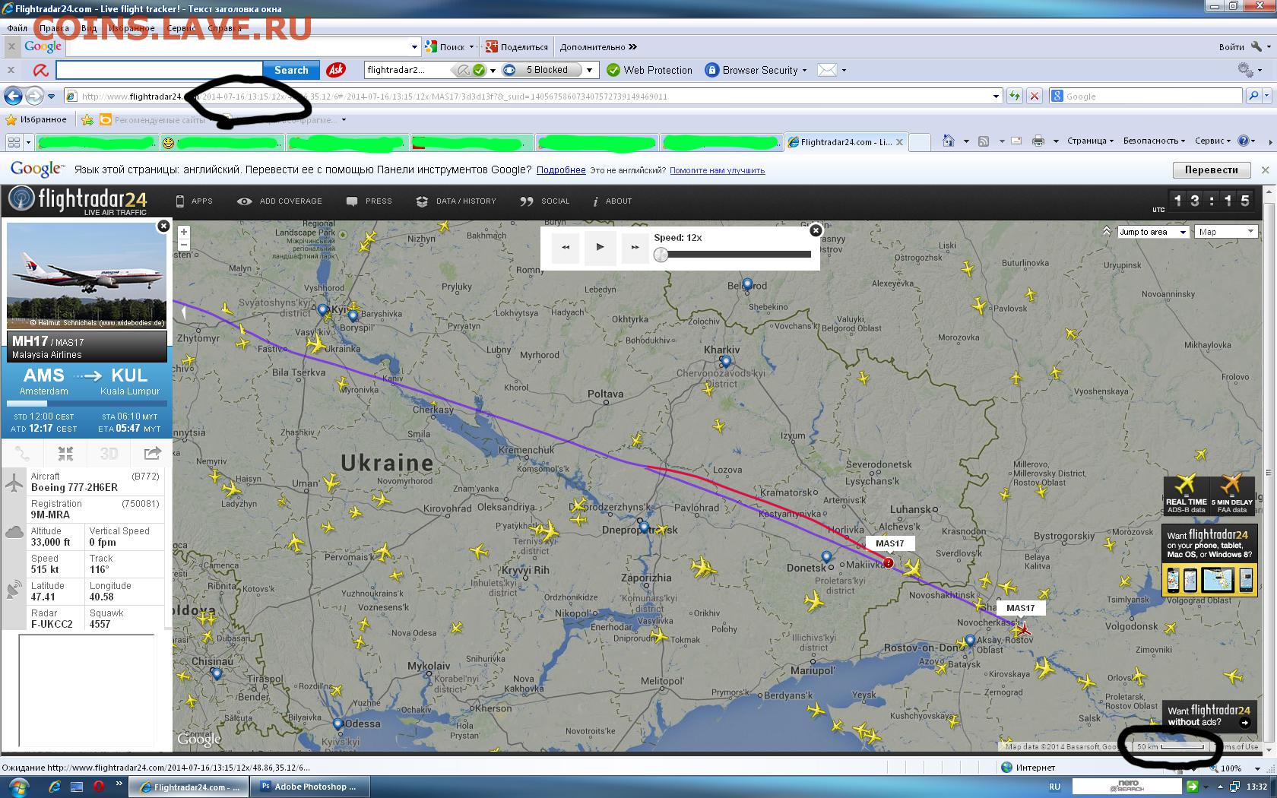Zoom in on the map with plus button
The height and width of the screenshot is (798, 1277).
click(184, 232)
